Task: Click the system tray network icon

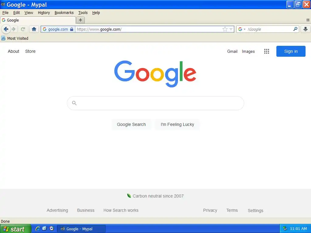Action: coord(285,228)
